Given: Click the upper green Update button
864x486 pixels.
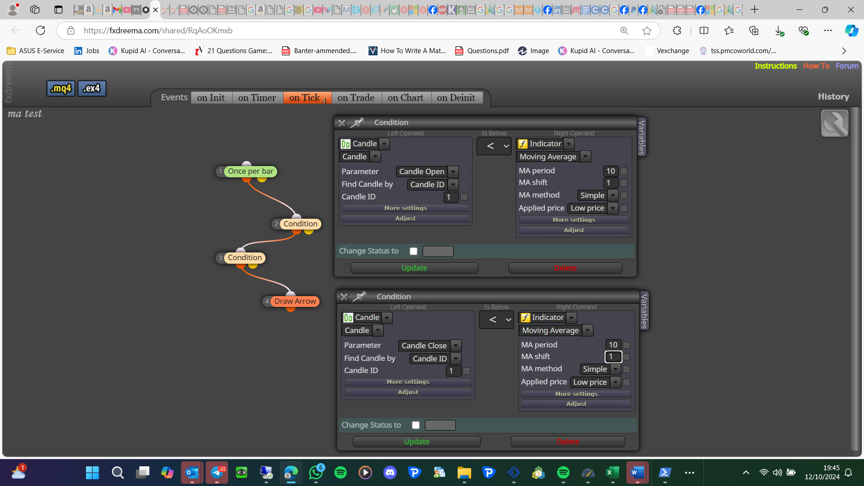Looking at the screenshot, I should (x=414, y=268).
